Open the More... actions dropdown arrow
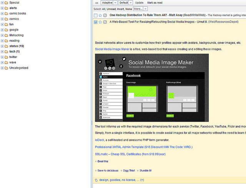The width and height of the screenshot is (246, 188). tap(145, 9)
